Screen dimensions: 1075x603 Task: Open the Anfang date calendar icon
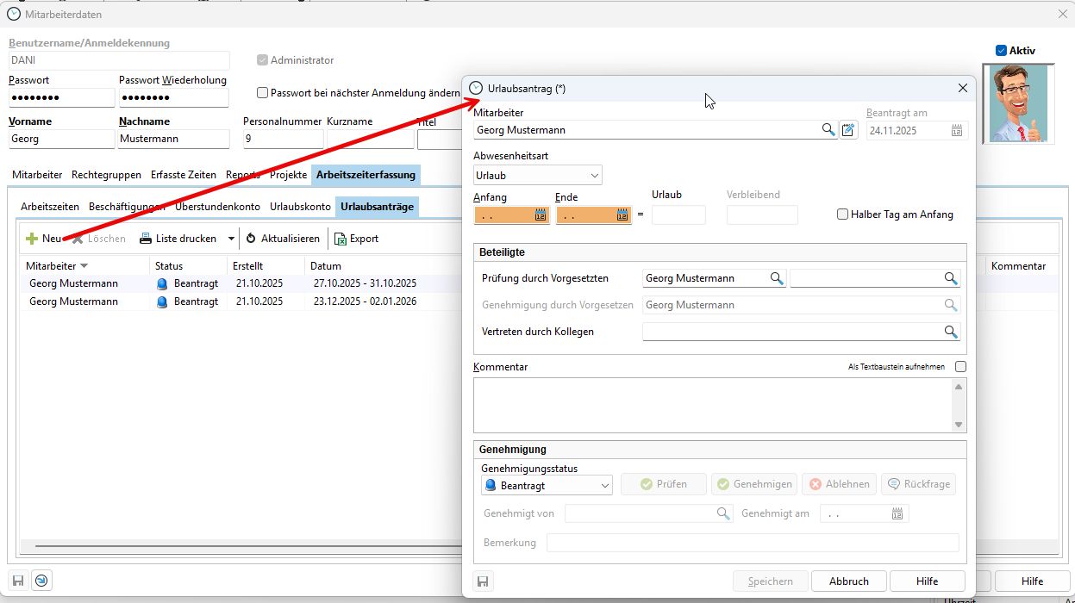(541, 215)
